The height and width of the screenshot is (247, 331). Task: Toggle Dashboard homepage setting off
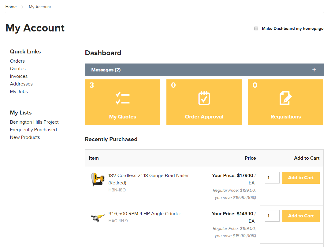tap(256, 28)
